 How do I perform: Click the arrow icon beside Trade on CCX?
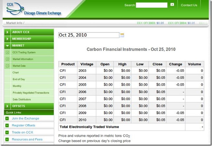point(7,133)
